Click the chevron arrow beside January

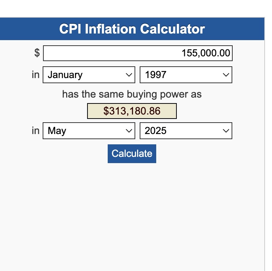[129, 75]
